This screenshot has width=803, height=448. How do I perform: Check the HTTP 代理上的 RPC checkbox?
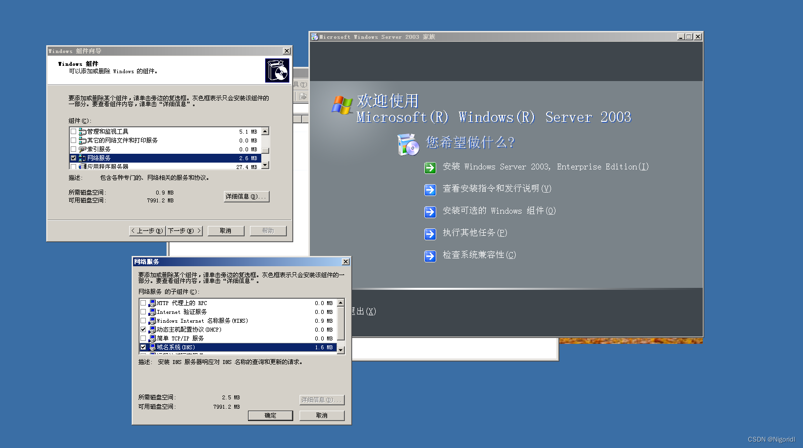click(143, 303)
